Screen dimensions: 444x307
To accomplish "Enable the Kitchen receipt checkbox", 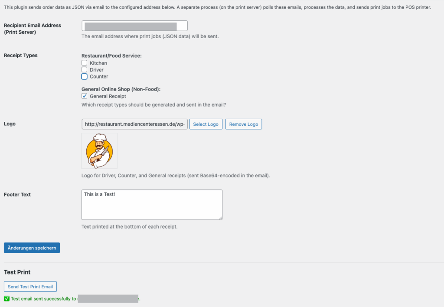I will click(85, 63).
